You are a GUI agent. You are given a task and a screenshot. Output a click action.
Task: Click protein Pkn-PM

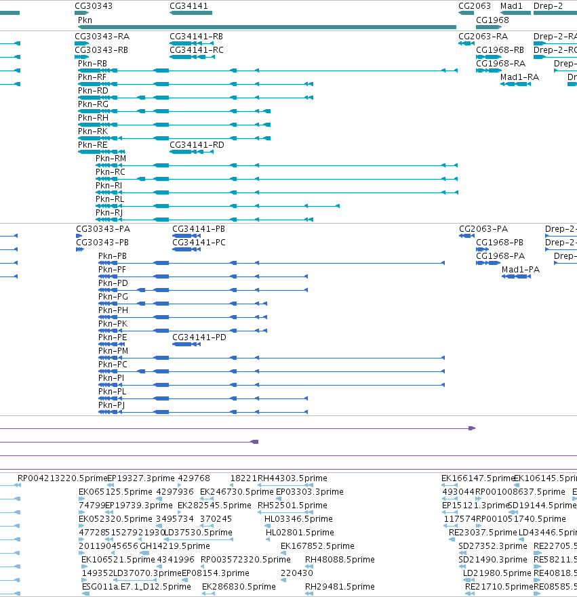[x=113, y=351]
